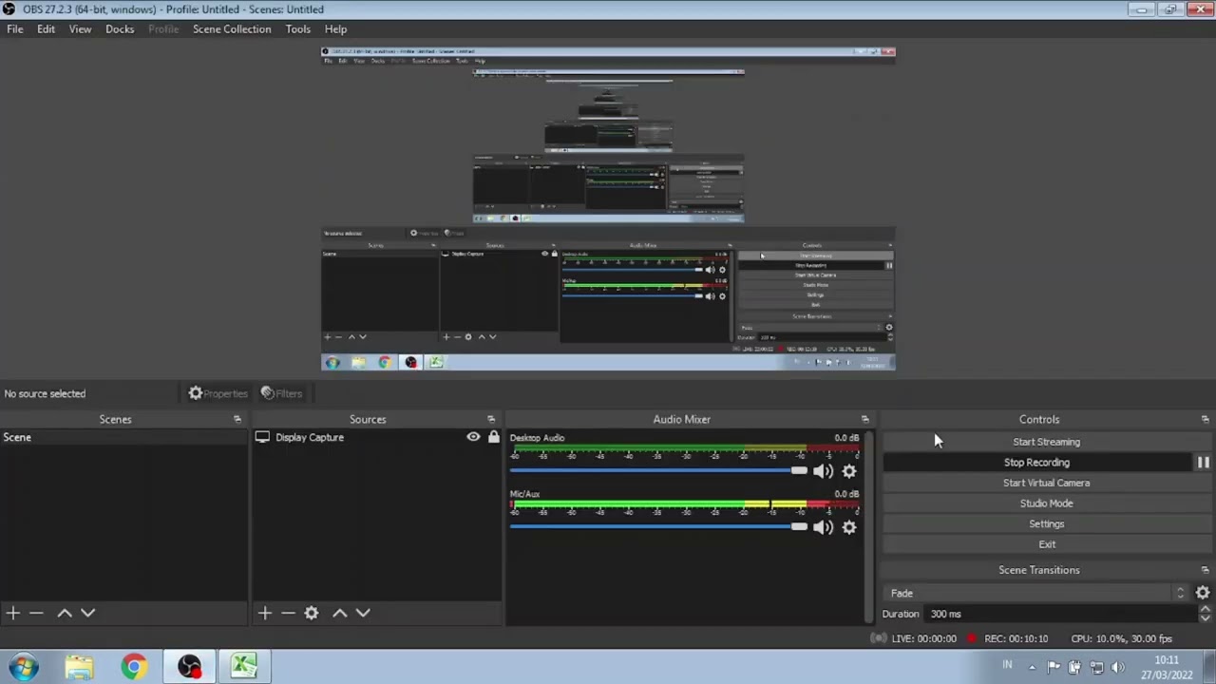This screenshot has height=684, width=1216.
Task: Add a source with plus icon
Action: coord(265,613)
